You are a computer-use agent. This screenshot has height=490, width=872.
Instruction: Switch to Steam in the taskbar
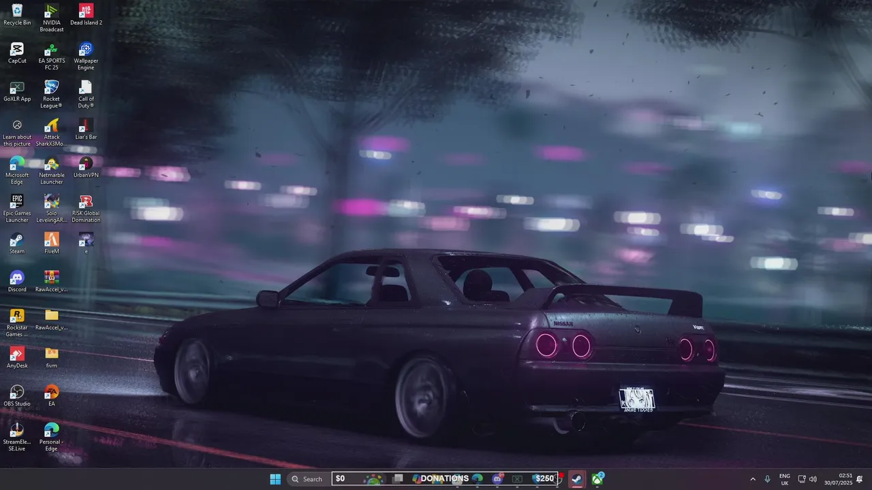click(576, 479)
